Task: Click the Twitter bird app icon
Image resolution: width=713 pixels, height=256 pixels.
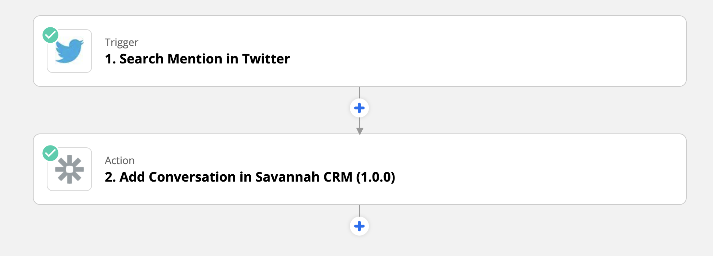Action: 69,51
